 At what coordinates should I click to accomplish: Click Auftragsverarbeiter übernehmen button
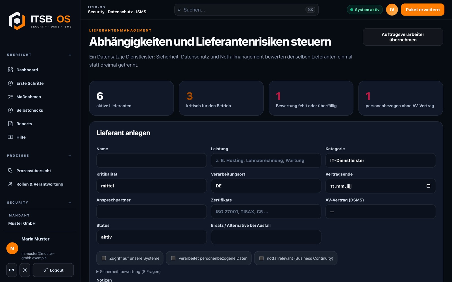coord(403,37)
